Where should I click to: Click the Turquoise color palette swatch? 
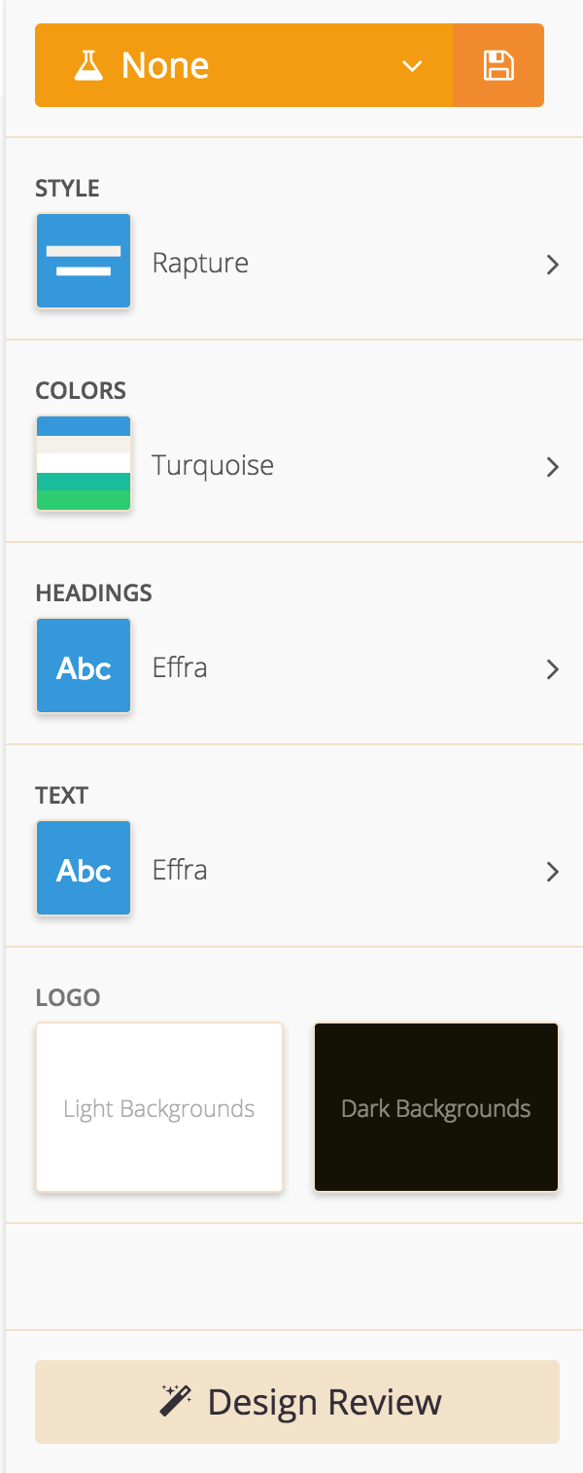[x=84, y=464]
